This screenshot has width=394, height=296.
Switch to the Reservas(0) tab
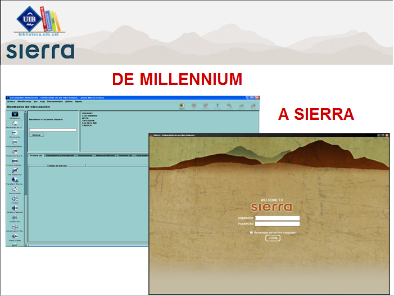85,155
